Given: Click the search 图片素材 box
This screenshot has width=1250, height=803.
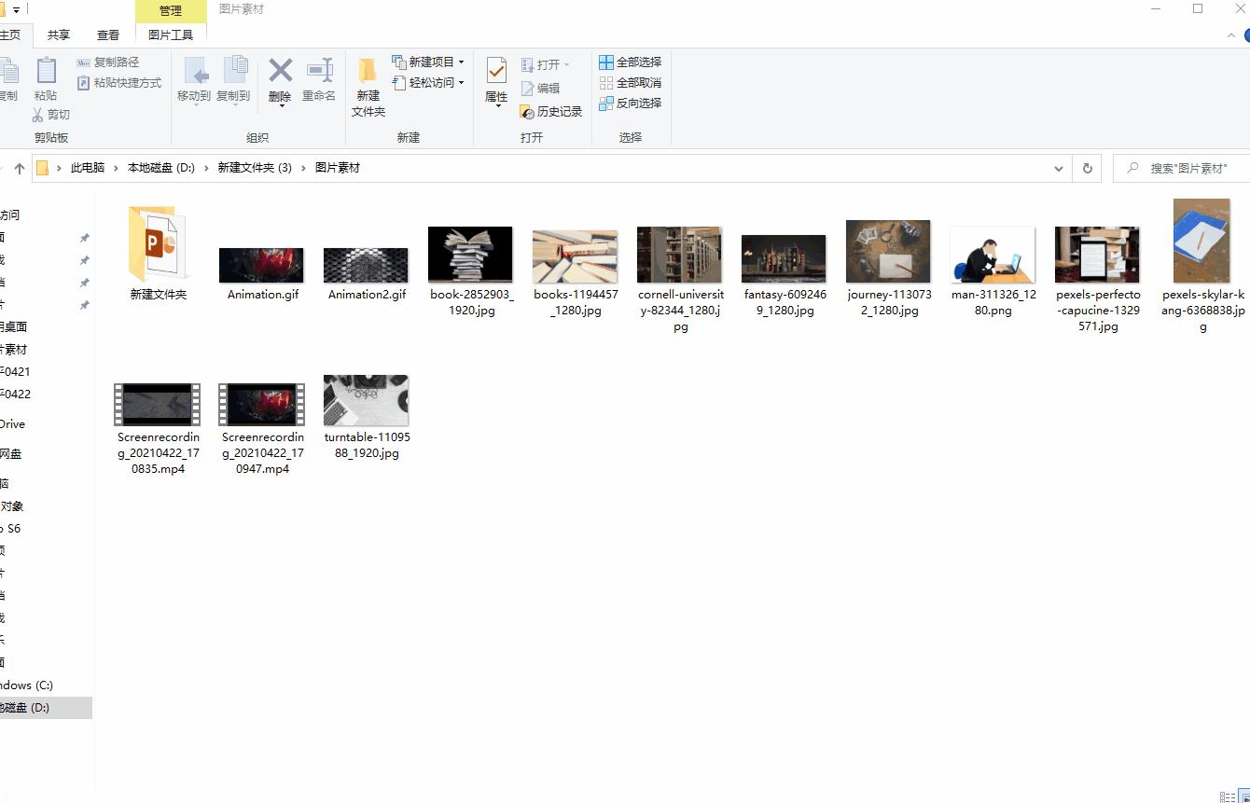Looking at the screenshot, I should pyautogui.click(x=1182, y=169).
